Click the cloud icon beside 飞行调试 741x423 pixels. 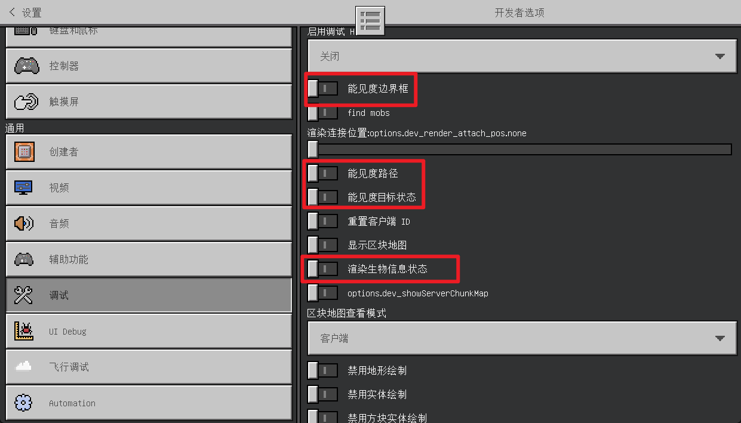[x=24, y=367]
